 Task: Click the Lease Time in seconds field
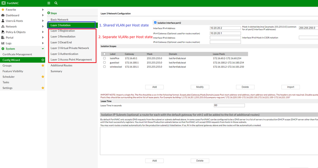pos(229,105)
